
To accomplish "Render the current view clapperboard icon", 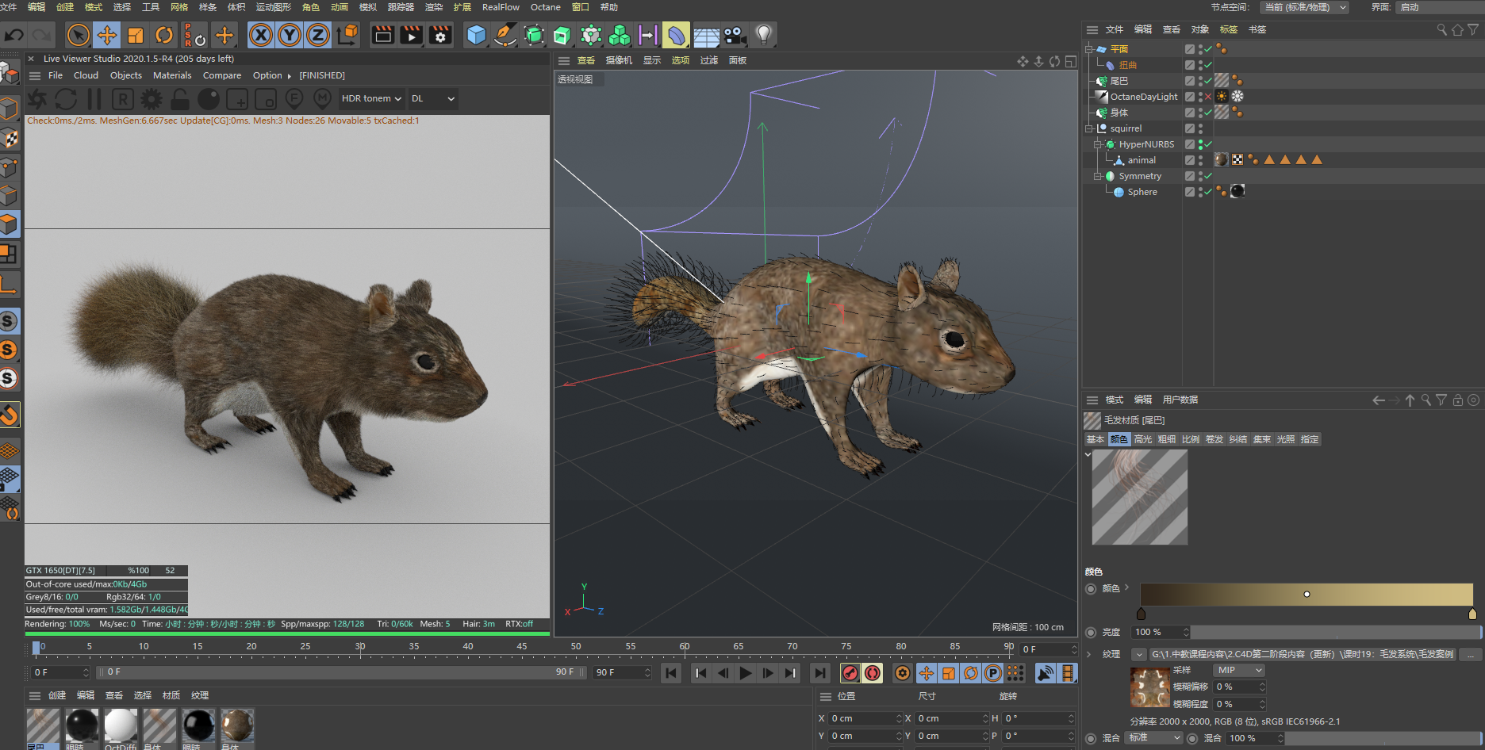I will pos(383,35).
